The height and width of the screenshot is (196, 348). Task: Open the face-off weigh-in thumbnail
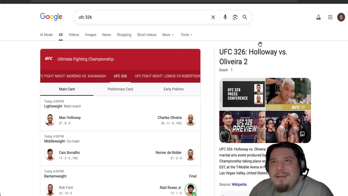288,127
